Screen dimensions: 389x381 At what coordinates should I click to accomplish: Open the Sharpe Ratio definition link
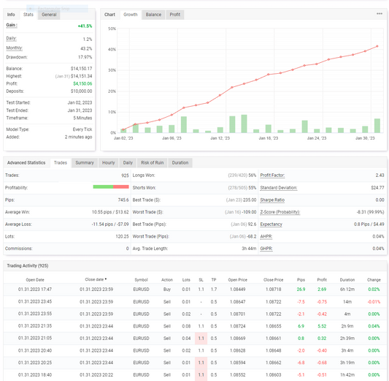pyautogui.click(x=272, y=200)
